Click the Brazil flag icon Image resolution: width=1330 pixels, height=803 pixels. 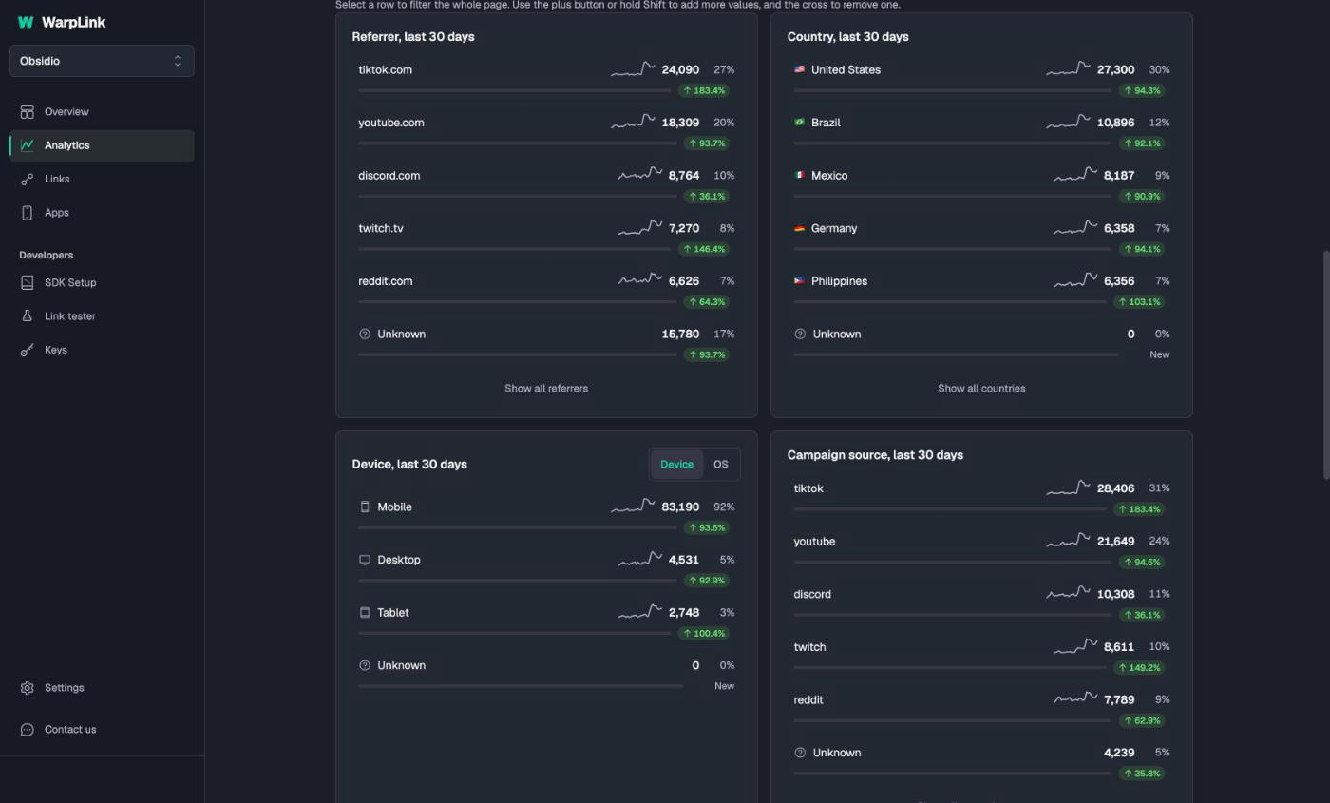[x=799, y=123]
